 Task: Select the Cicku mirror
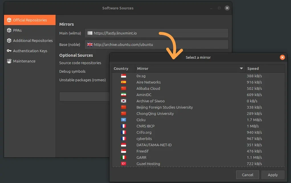(198, 120)
